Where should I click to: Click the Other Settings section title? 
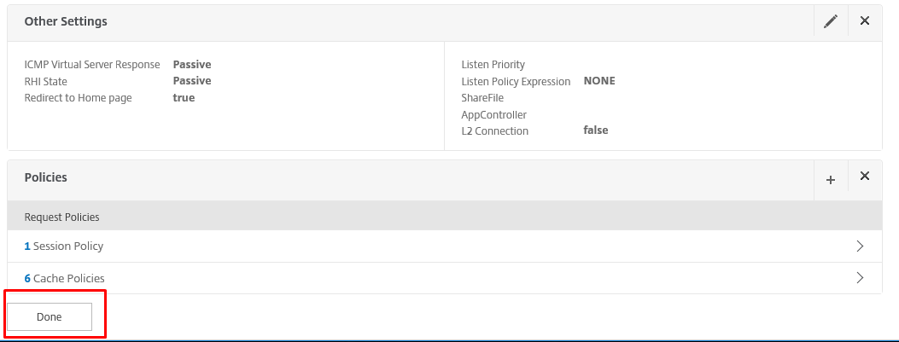click(66, 22)
